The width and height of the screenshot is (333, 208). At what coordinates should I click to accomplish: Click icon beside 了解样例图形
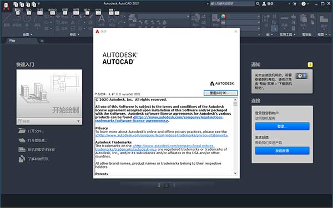tap(22, 159)
